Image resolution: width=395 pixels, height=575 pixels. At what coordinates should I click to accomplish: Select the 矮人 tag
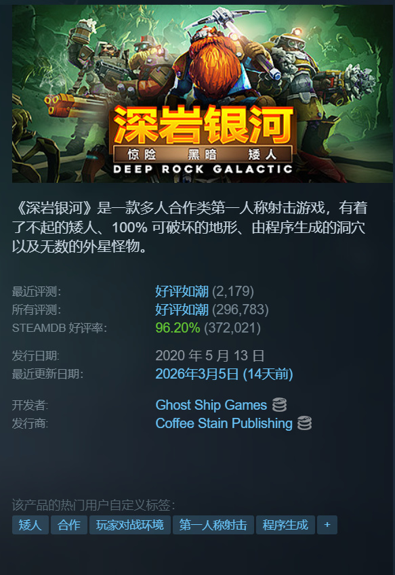pyautogui.click(x=30, y=525)
